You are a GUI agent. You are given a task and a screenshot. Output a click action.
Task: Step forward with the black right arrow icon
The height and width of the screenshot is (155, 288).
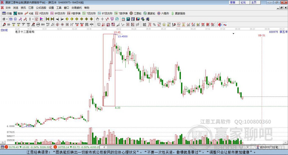(62, 19)
